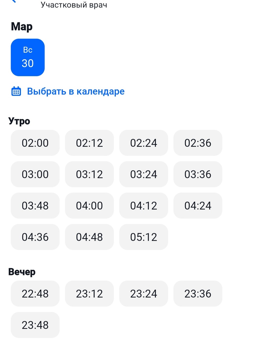Pick the 03:48 slot
The height and width of the screenshot is (363, 265).
pos(35,206)
